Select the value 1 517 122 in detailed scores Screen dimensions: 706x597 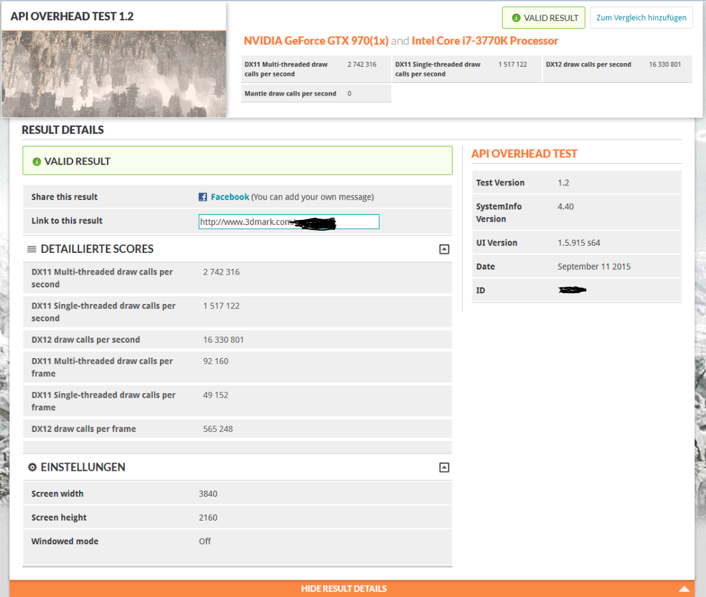point(221,306)
